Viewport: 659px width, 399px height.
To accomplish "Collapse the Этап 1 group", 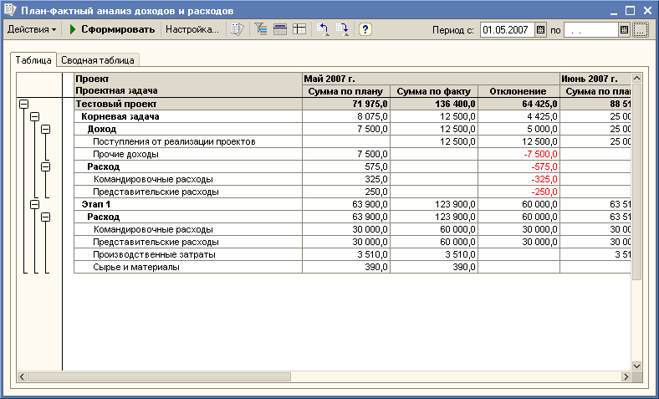I will (34, 204).
